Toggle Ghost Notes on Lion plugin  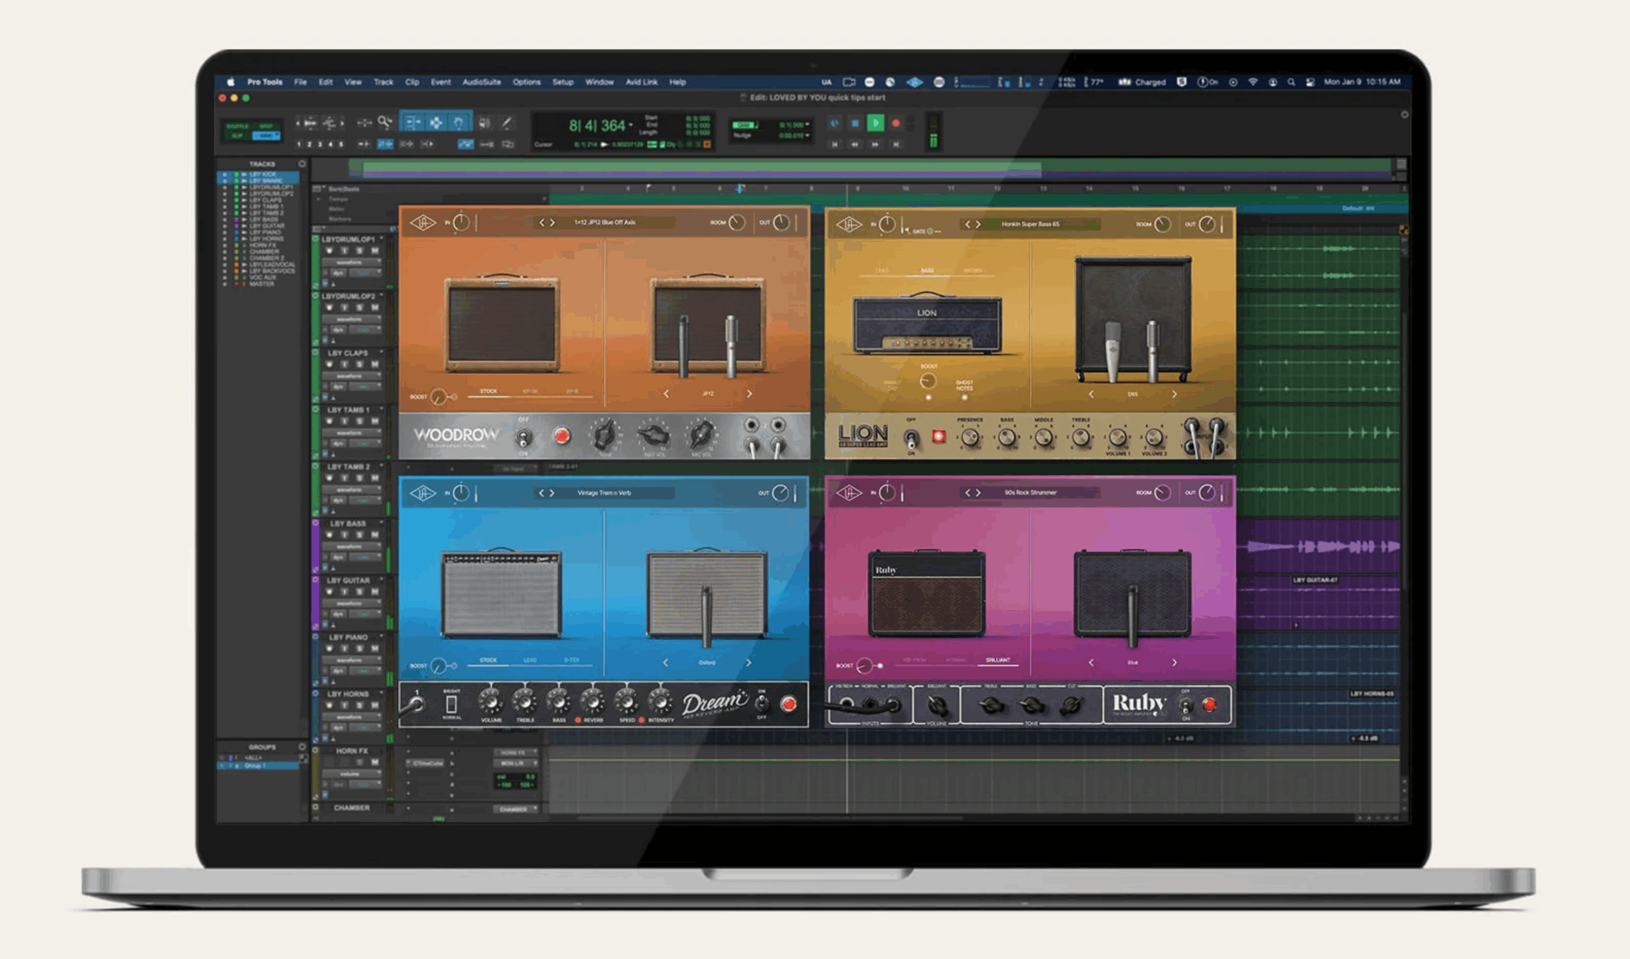964,397
